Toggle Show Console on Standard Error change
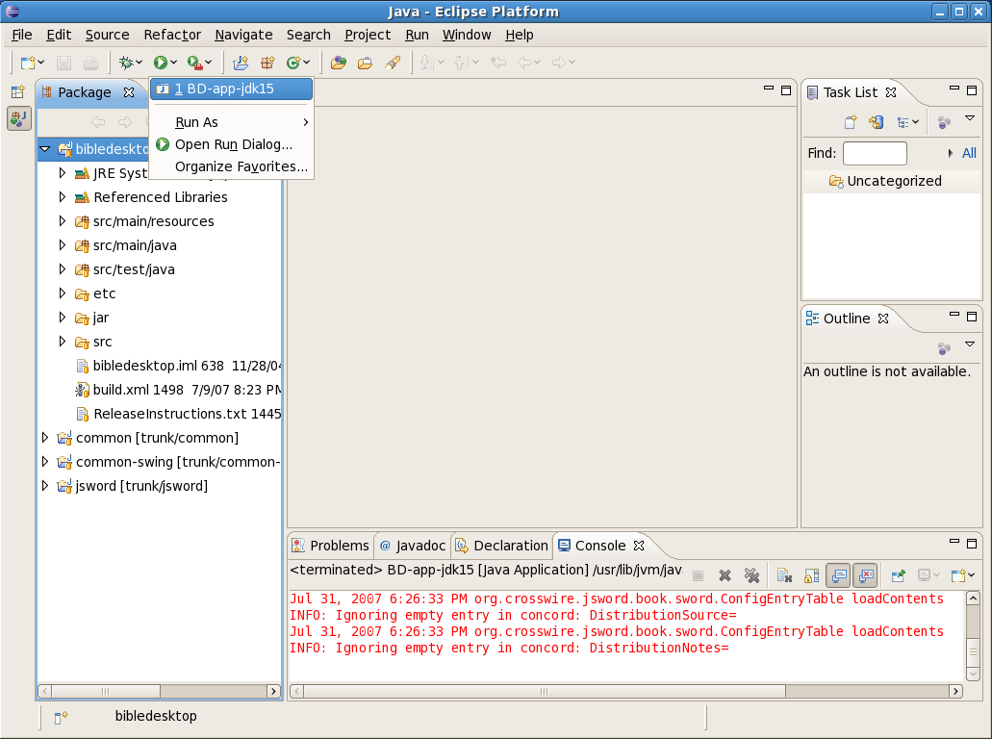The image size is (992, 739). tap(864, 575)
